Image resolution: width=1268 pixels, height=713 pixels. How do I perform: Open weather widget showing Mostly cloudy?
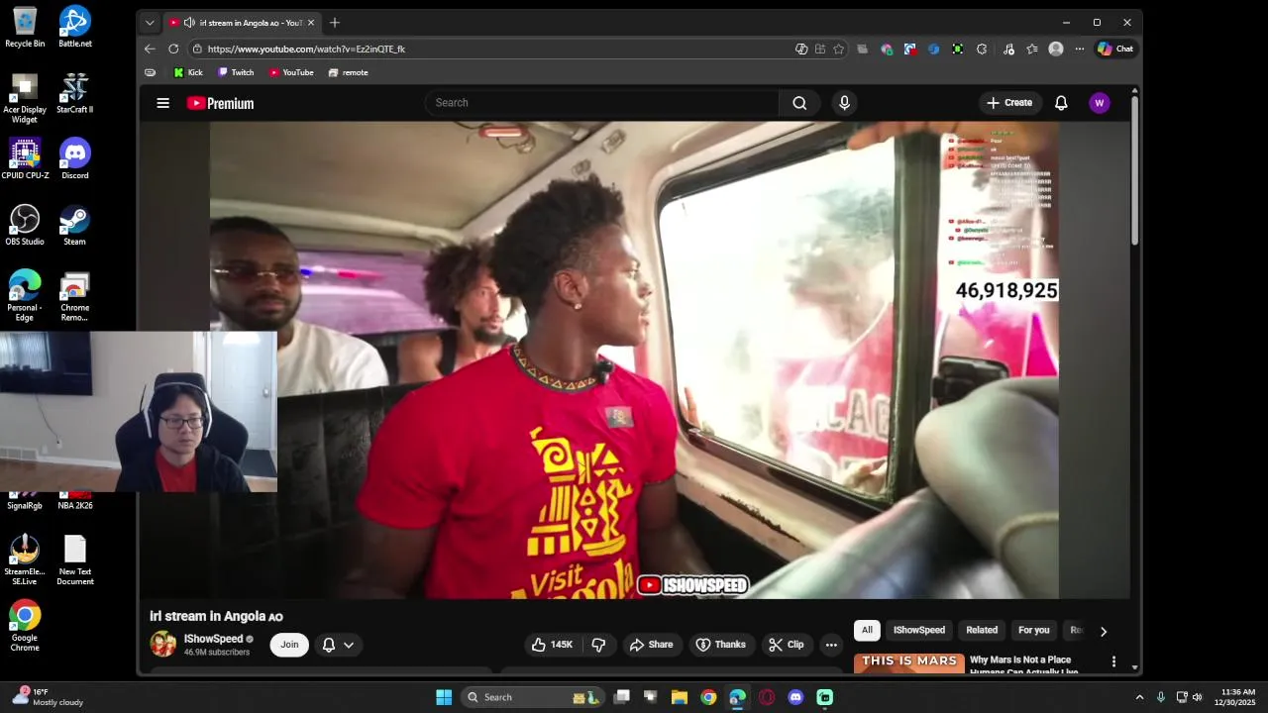coord(50,697)
